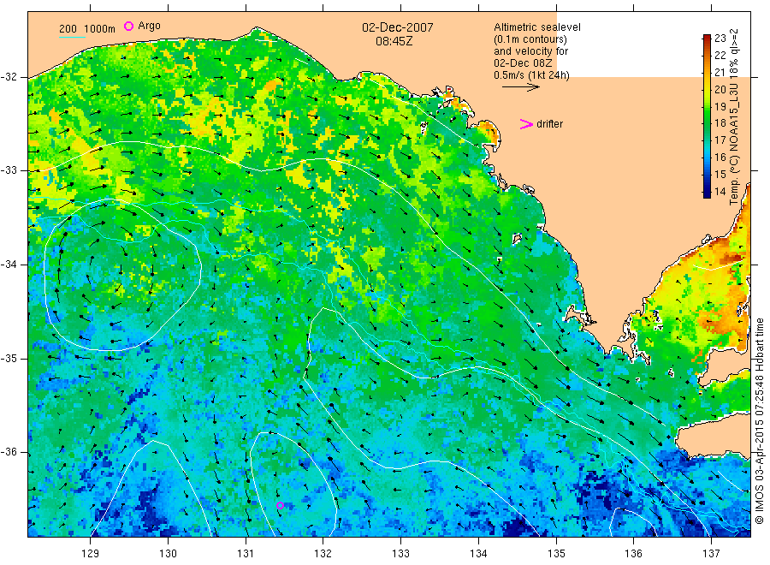This screenshot has height=565, width=770.
Task: Click the '(0.1m contours)' text line
Action: tap(530, 39)
